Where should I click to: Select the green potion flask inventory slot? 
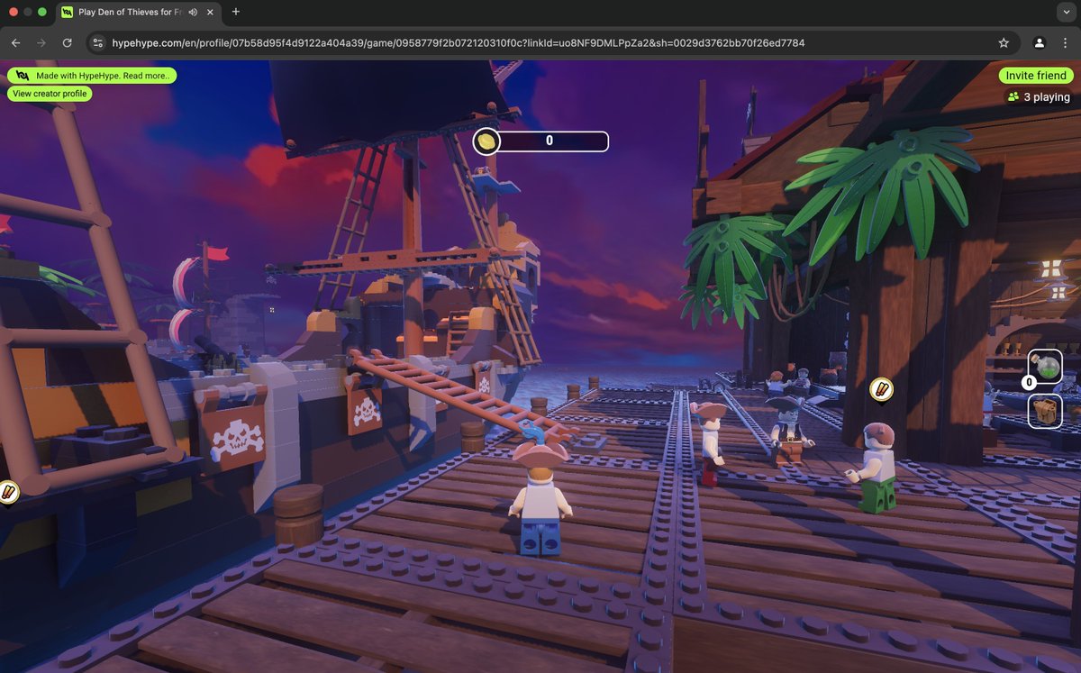pyautogui.click(x=1047, y=363)
